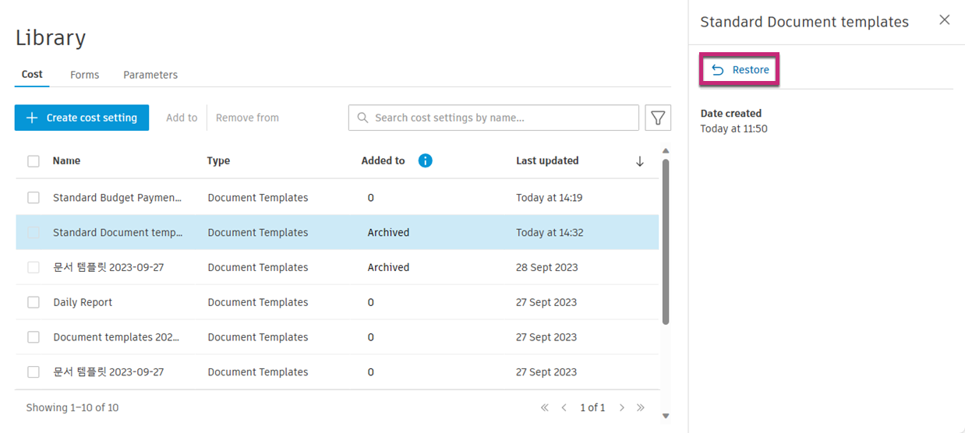Check the Standard Budget Payment row checkbox
Image resolution: width=965 pixels, height=433 pixels.
coord(34,198)
